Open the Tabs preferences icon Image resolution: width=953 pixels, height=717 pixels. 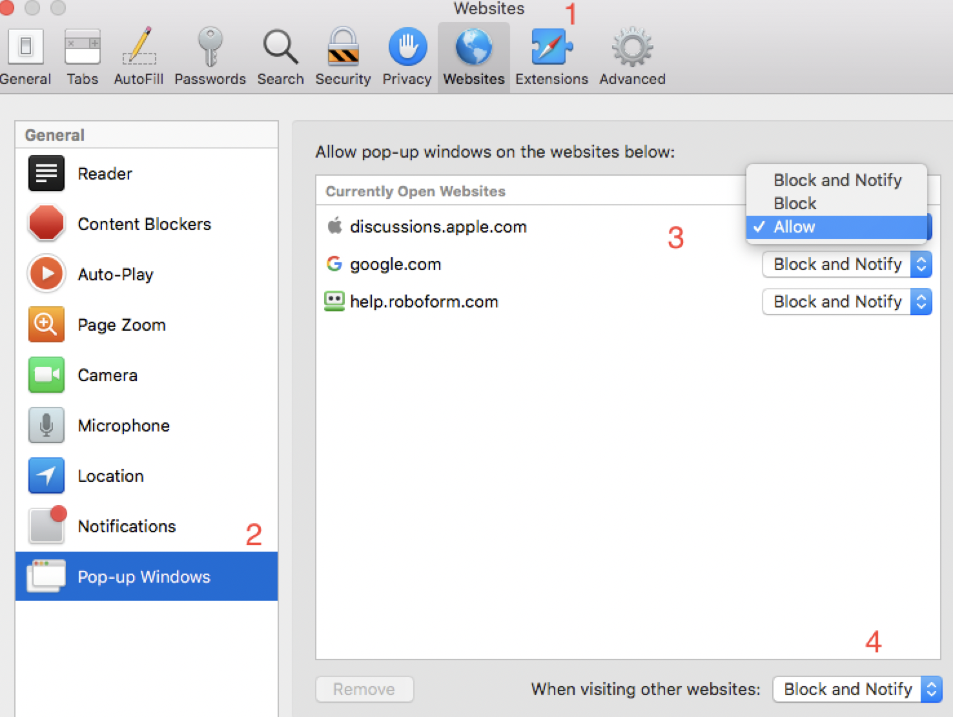coord(83,47)
